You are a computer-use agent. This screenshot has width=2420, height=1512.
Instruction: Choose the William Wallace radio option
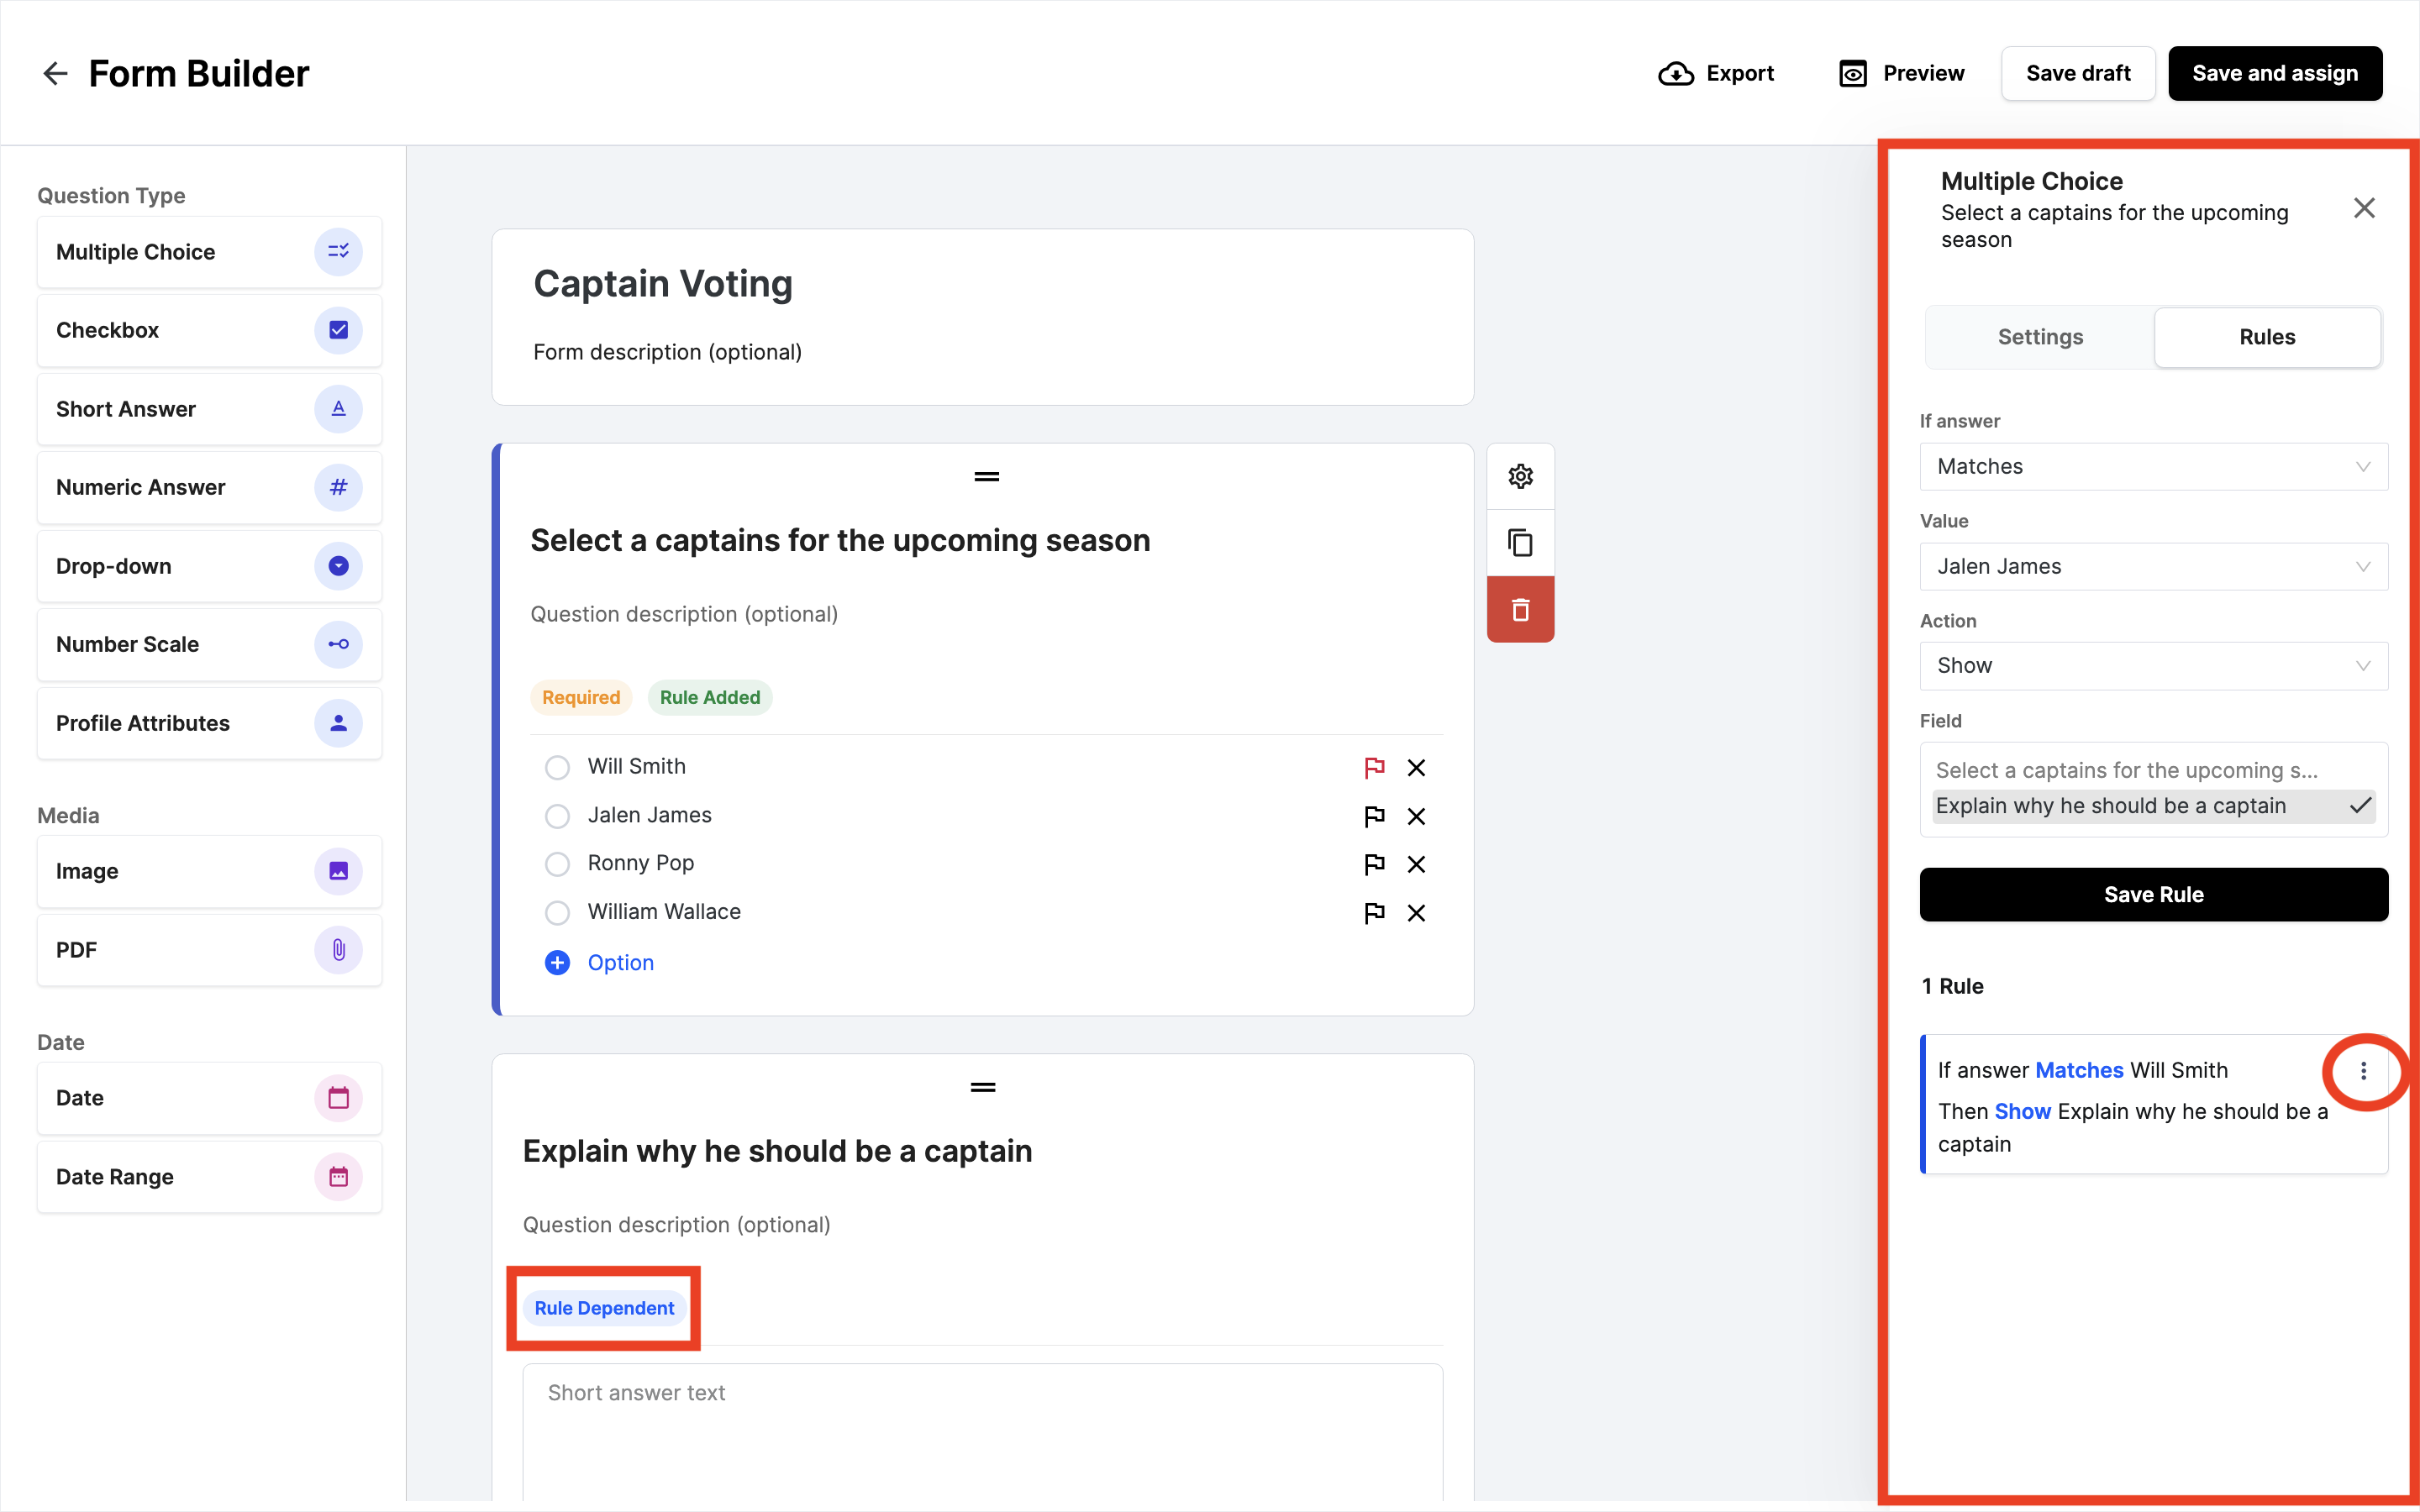coord(557,912)
